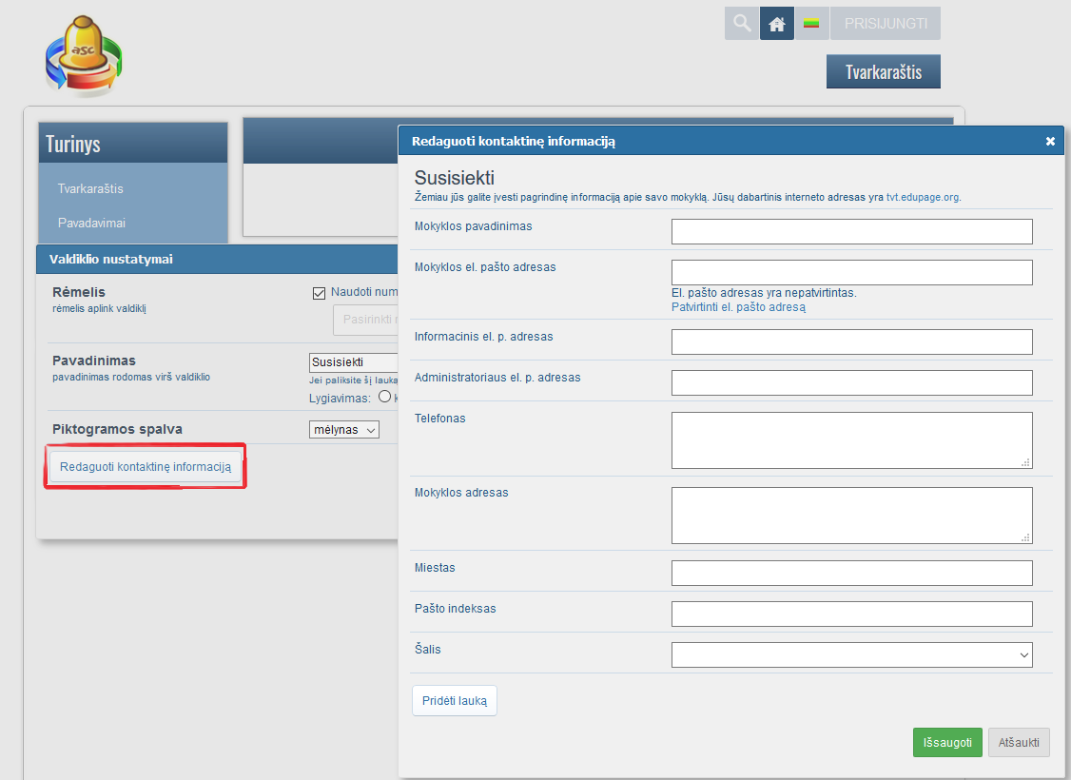The height and width of the screenshot is (780, 1071).
Task: Click the Tvarkaraštis top navigation button
Action: 883,71
